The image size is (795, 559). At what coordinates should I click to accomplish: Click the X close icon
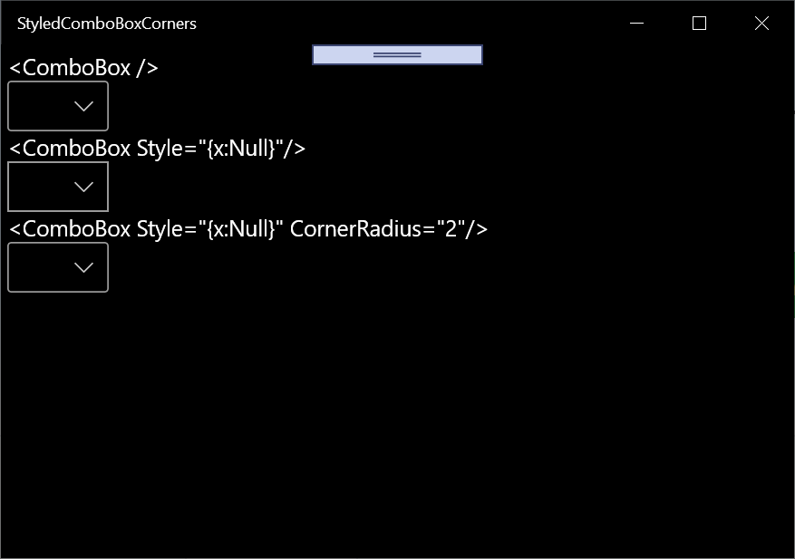pyautogui.click(x=761, y=24)
